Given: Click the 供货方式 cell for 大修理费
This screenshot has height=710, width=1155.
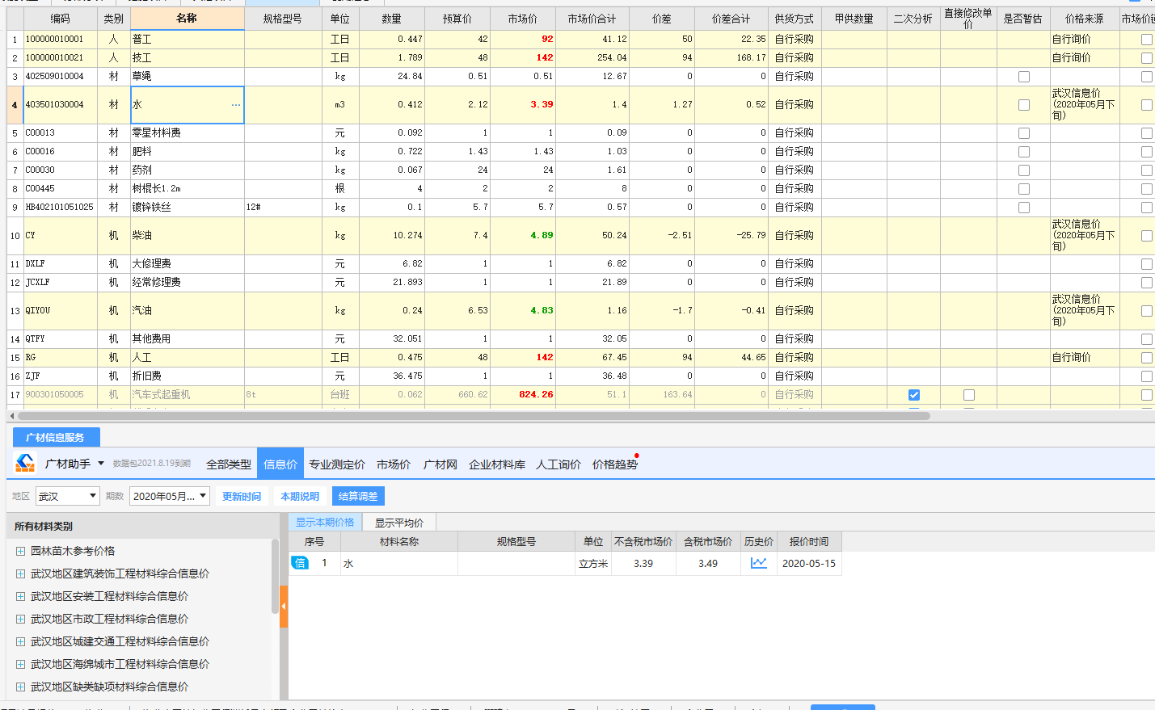Looking at the screenshot, I should coord(795,264).
